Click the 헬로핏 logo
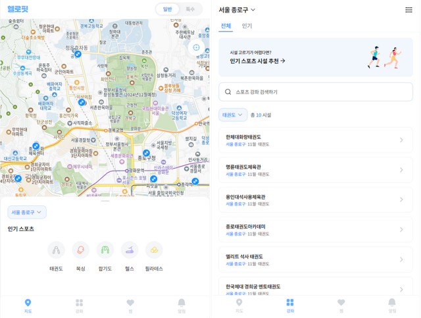Viewport: 421px width, 318px height. (18, 9)
